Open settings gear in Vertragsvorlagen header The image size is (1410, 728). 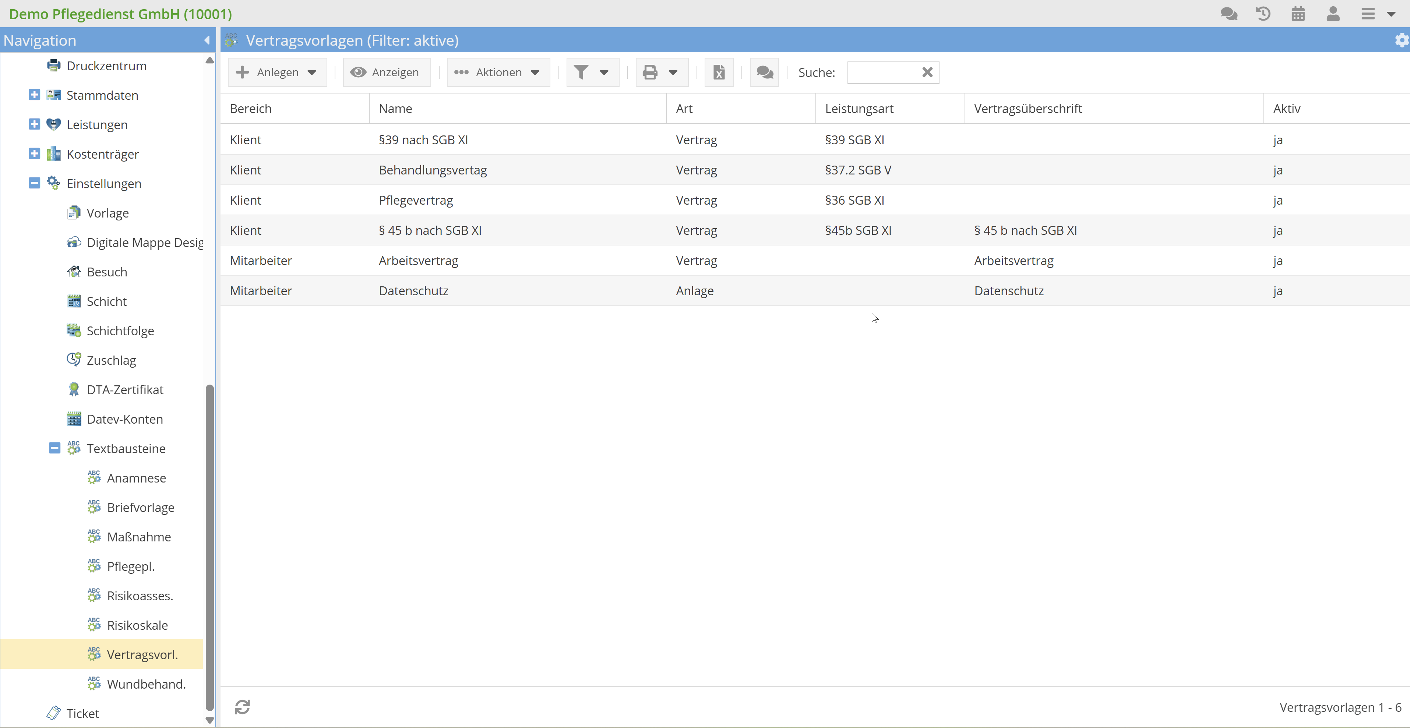pos(1401,40)
